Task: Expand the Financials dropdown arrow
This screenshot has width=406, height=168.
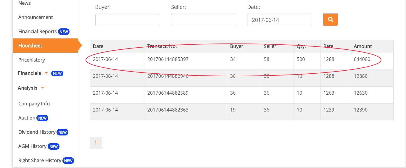Action: (x=46, y=73)
